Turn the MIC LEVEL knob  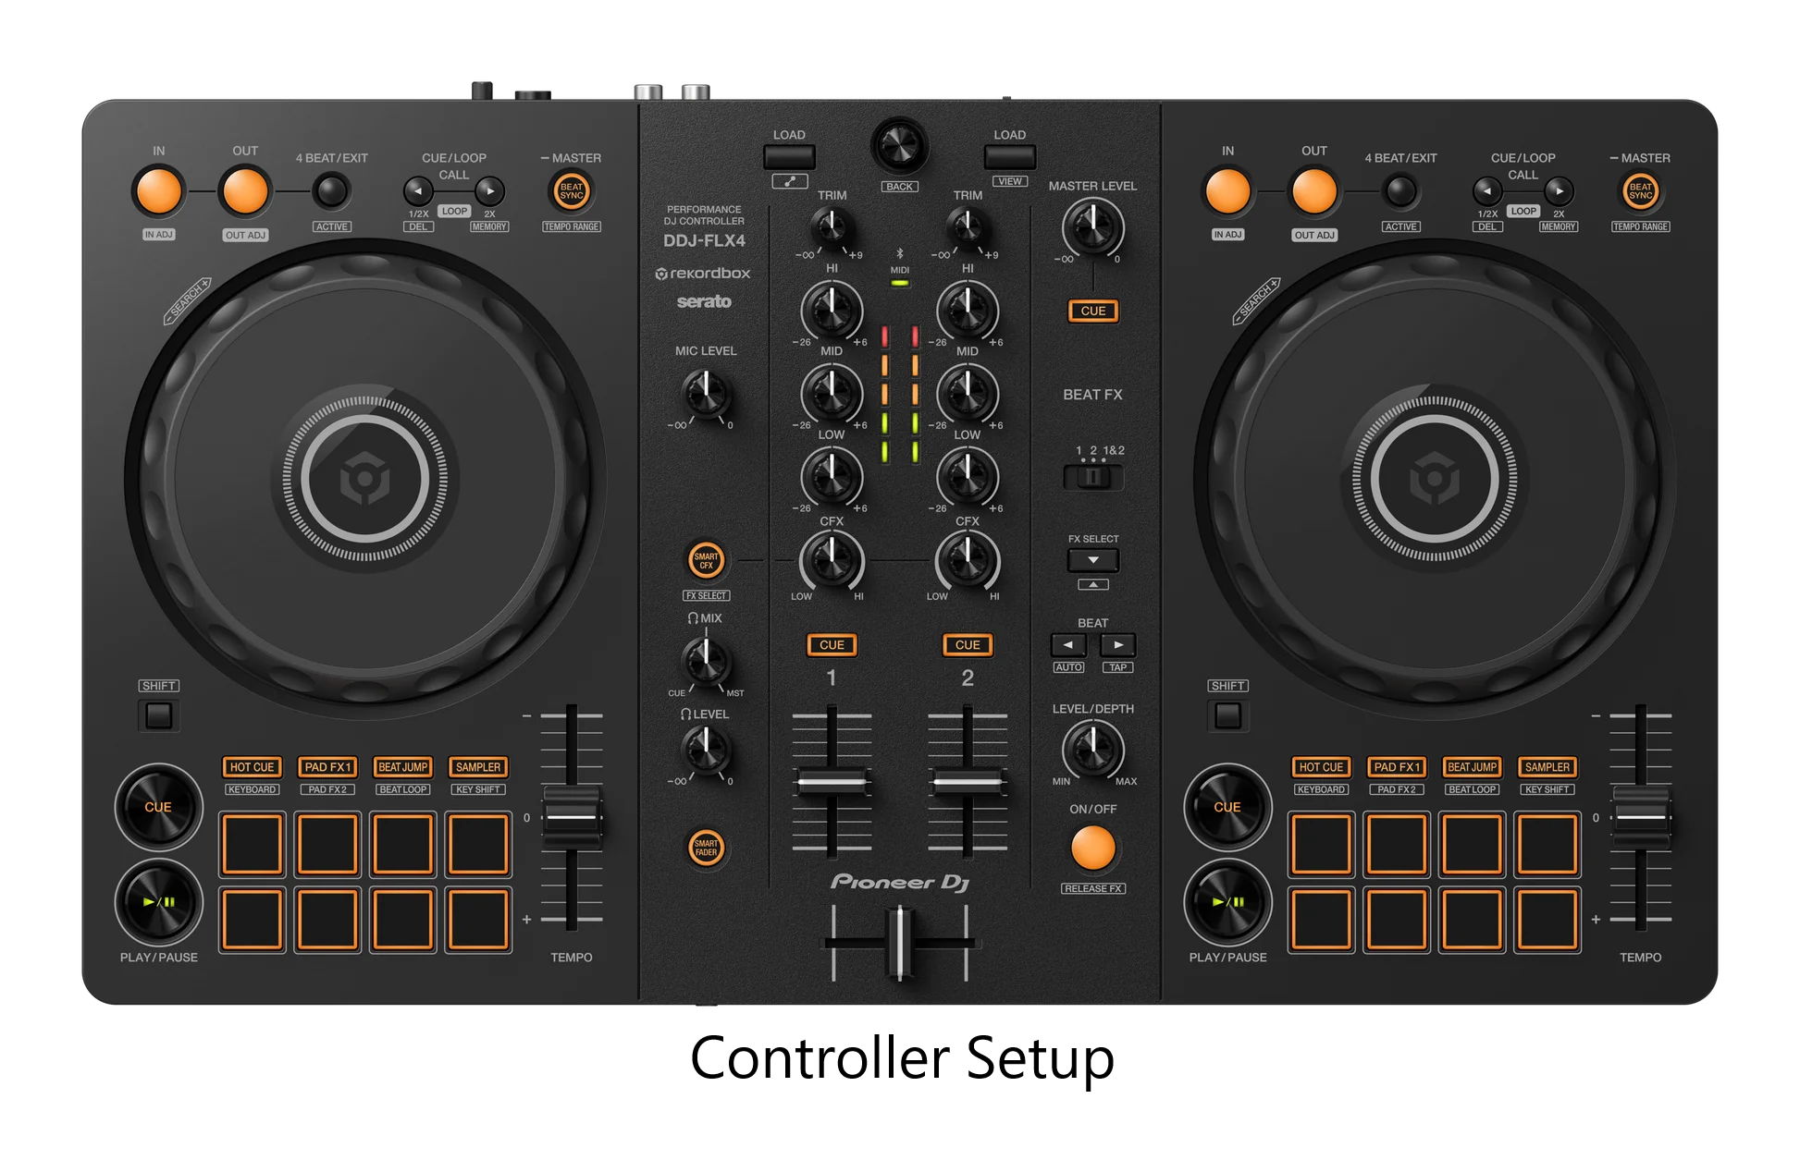[706, 394]
